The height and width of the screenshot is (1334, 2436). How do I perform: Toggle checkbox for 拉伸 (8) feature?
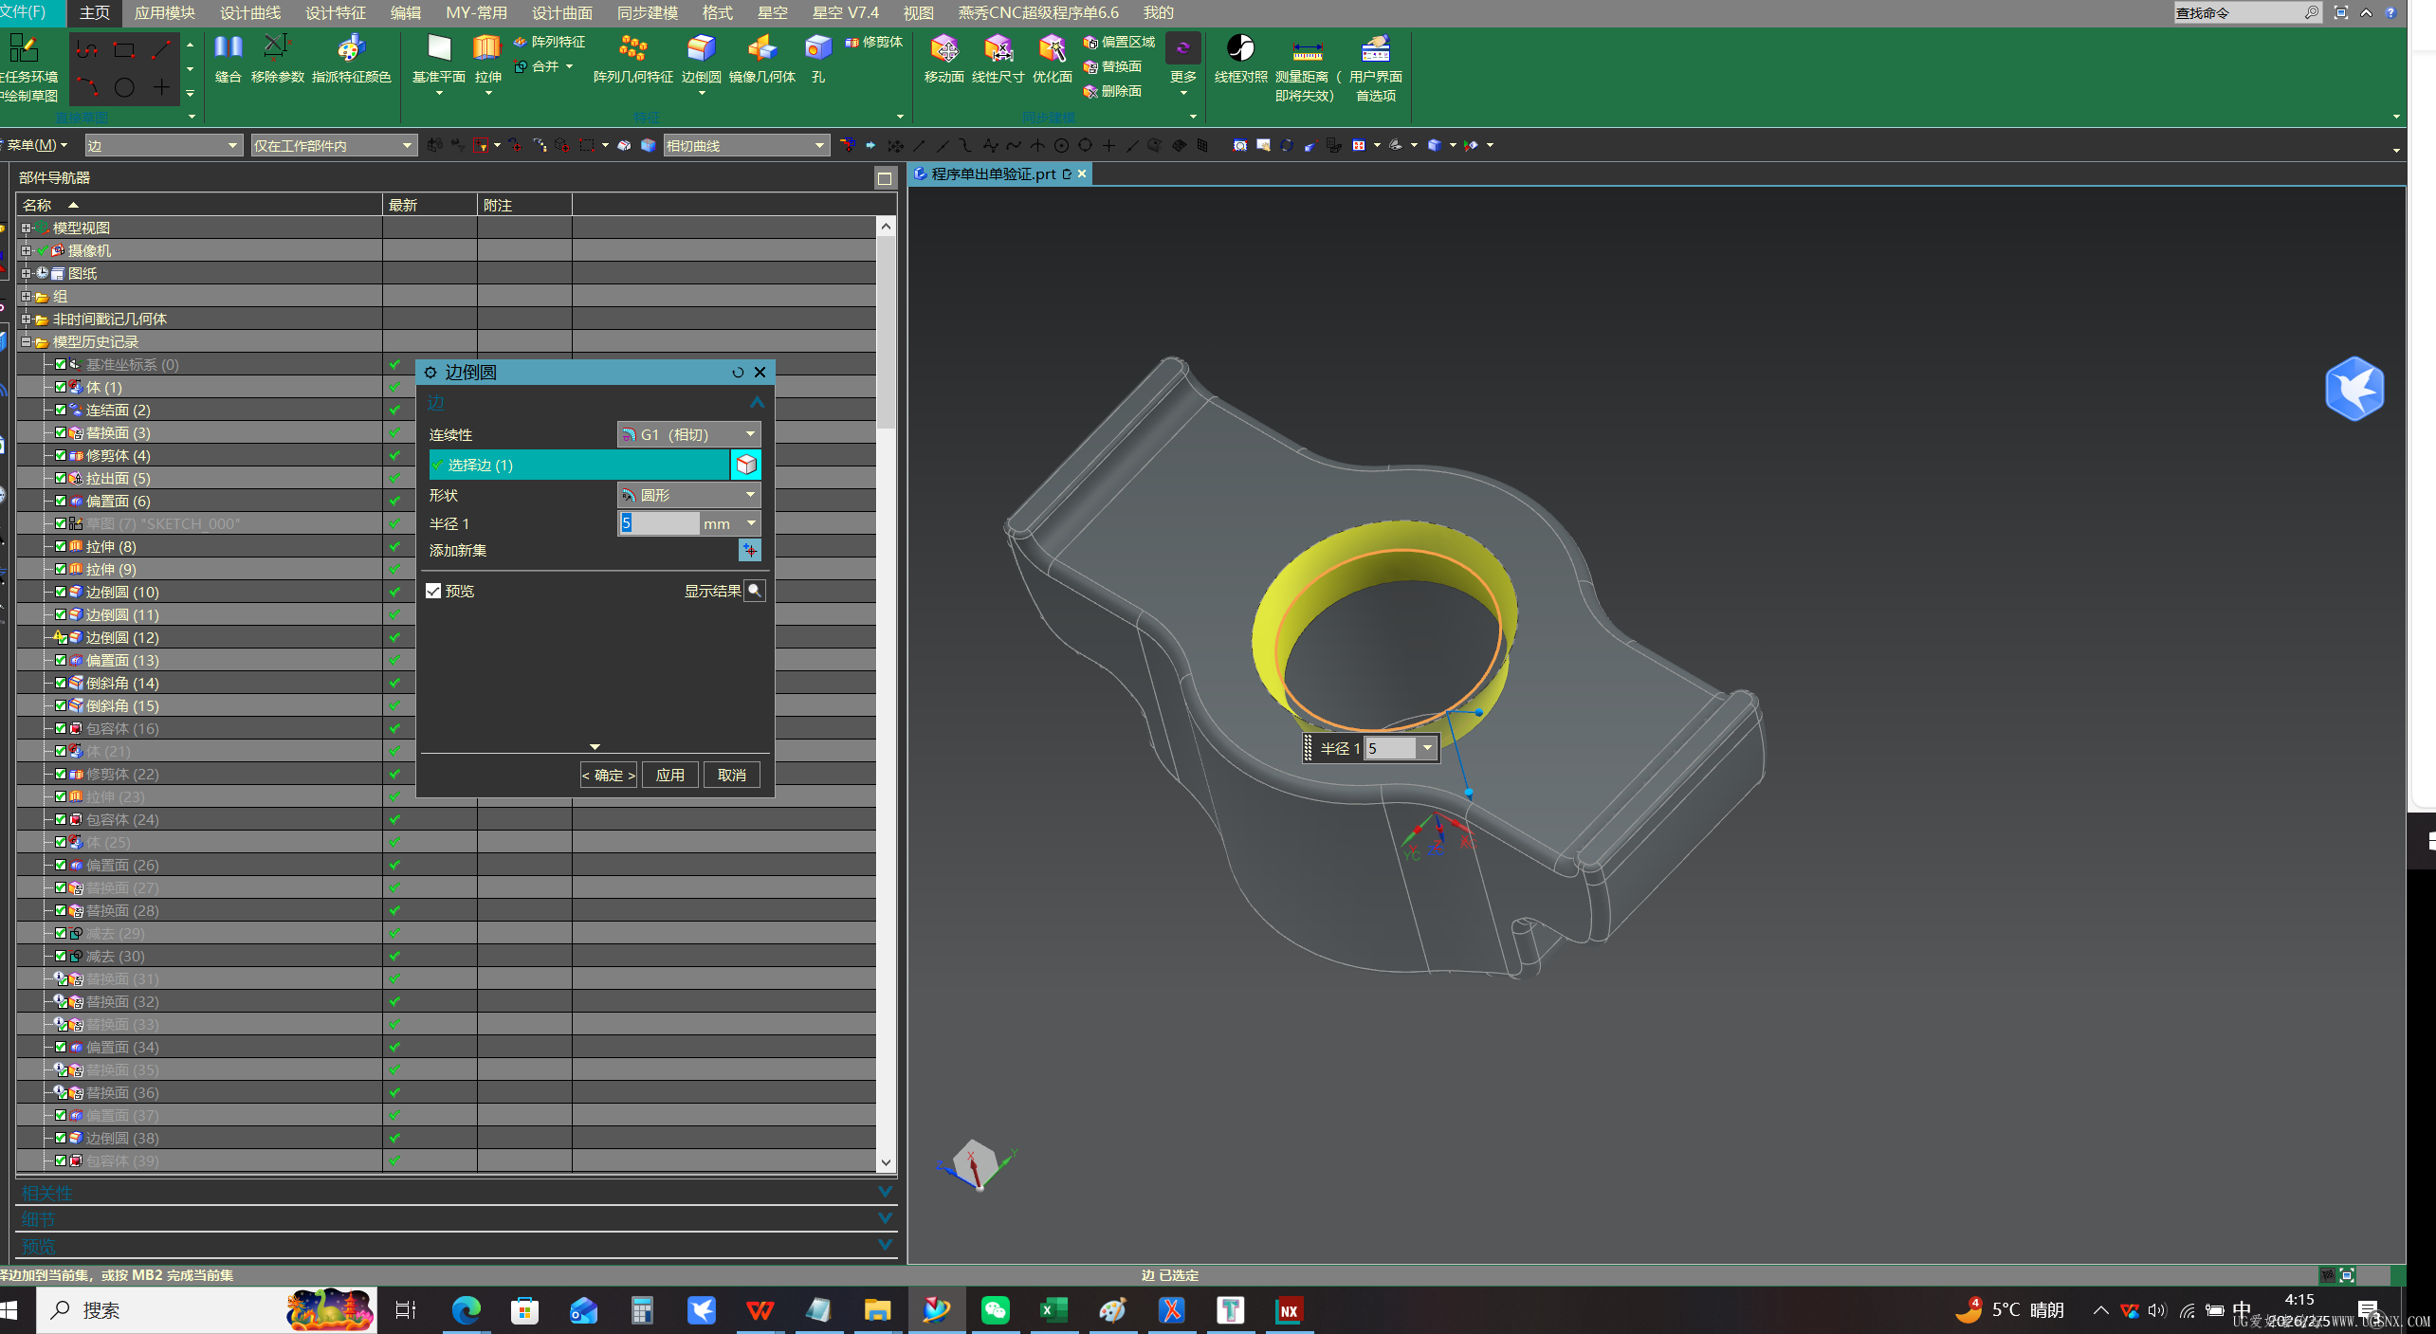(x=61, y=546)
